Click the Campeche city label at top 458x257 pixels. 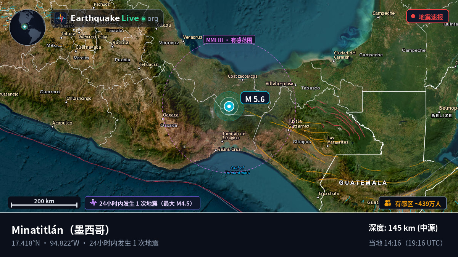(x=384, y=13)
